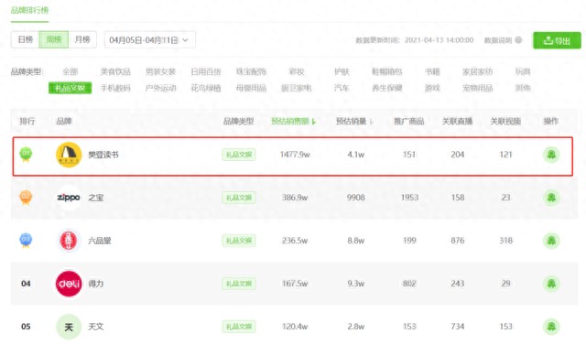This screenshot has width=586, height=344.
Task: Open the 樊登读书 brand logo
Action: [69, 155]
